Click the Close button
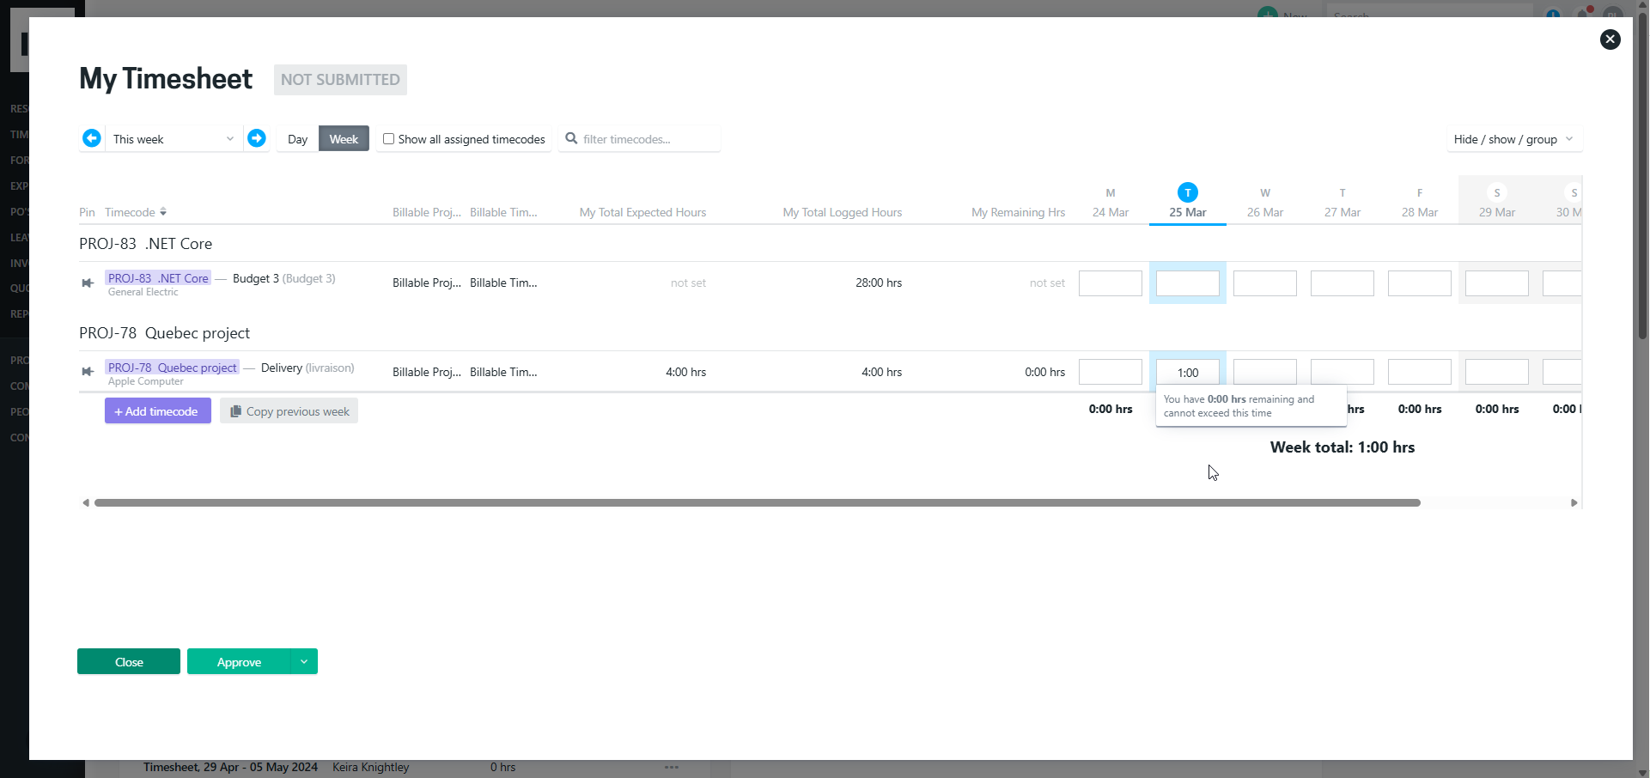The width and height of the screenshot is (1650, 778). tap(128, 661)
